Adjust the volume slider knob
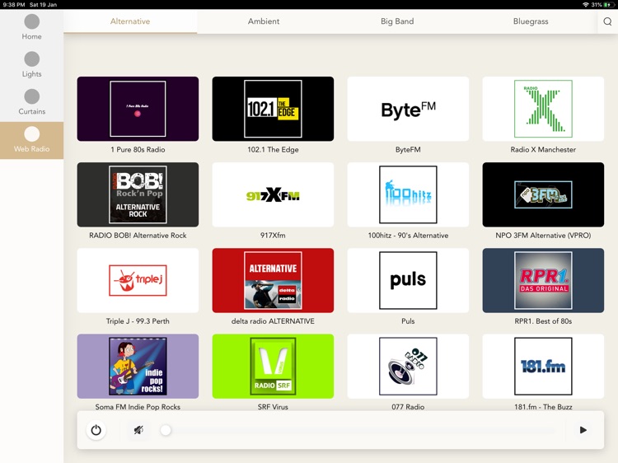The height and width of the screenshot is (463, 618). pyautogui.click(x=166, y=430)
